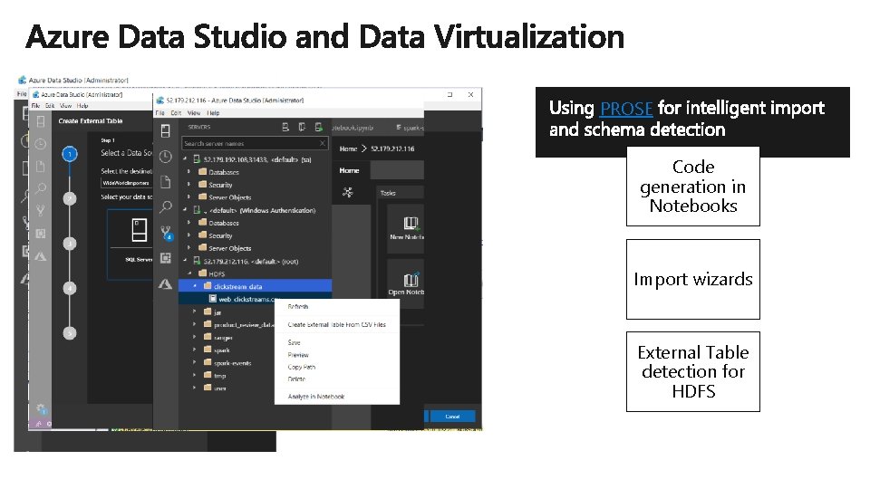Click wizard step 2 marker
Screen dimensions: 870x489
pyautogui.click(x=70, y=198)
